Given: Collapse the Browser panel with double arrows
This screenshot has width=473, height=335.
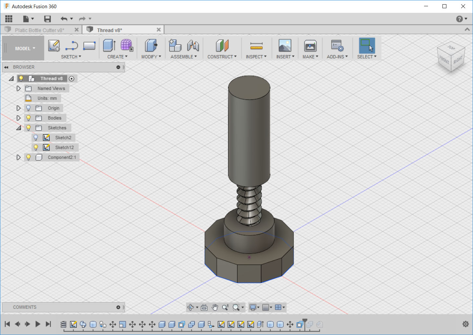Looking at the screenshot, I should [6, 67].
